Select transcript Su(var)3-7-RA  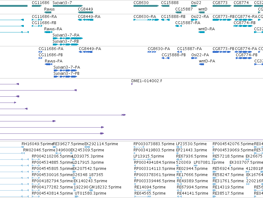click(66, 35)
